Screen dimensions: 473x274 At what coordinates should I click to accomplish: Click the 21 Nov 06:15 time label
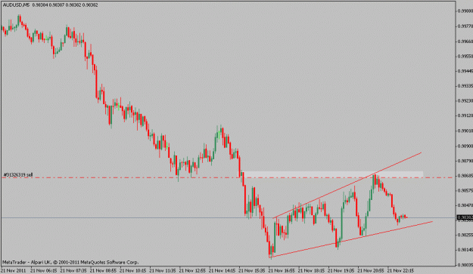pyautogui.click(x=44, y=270)
